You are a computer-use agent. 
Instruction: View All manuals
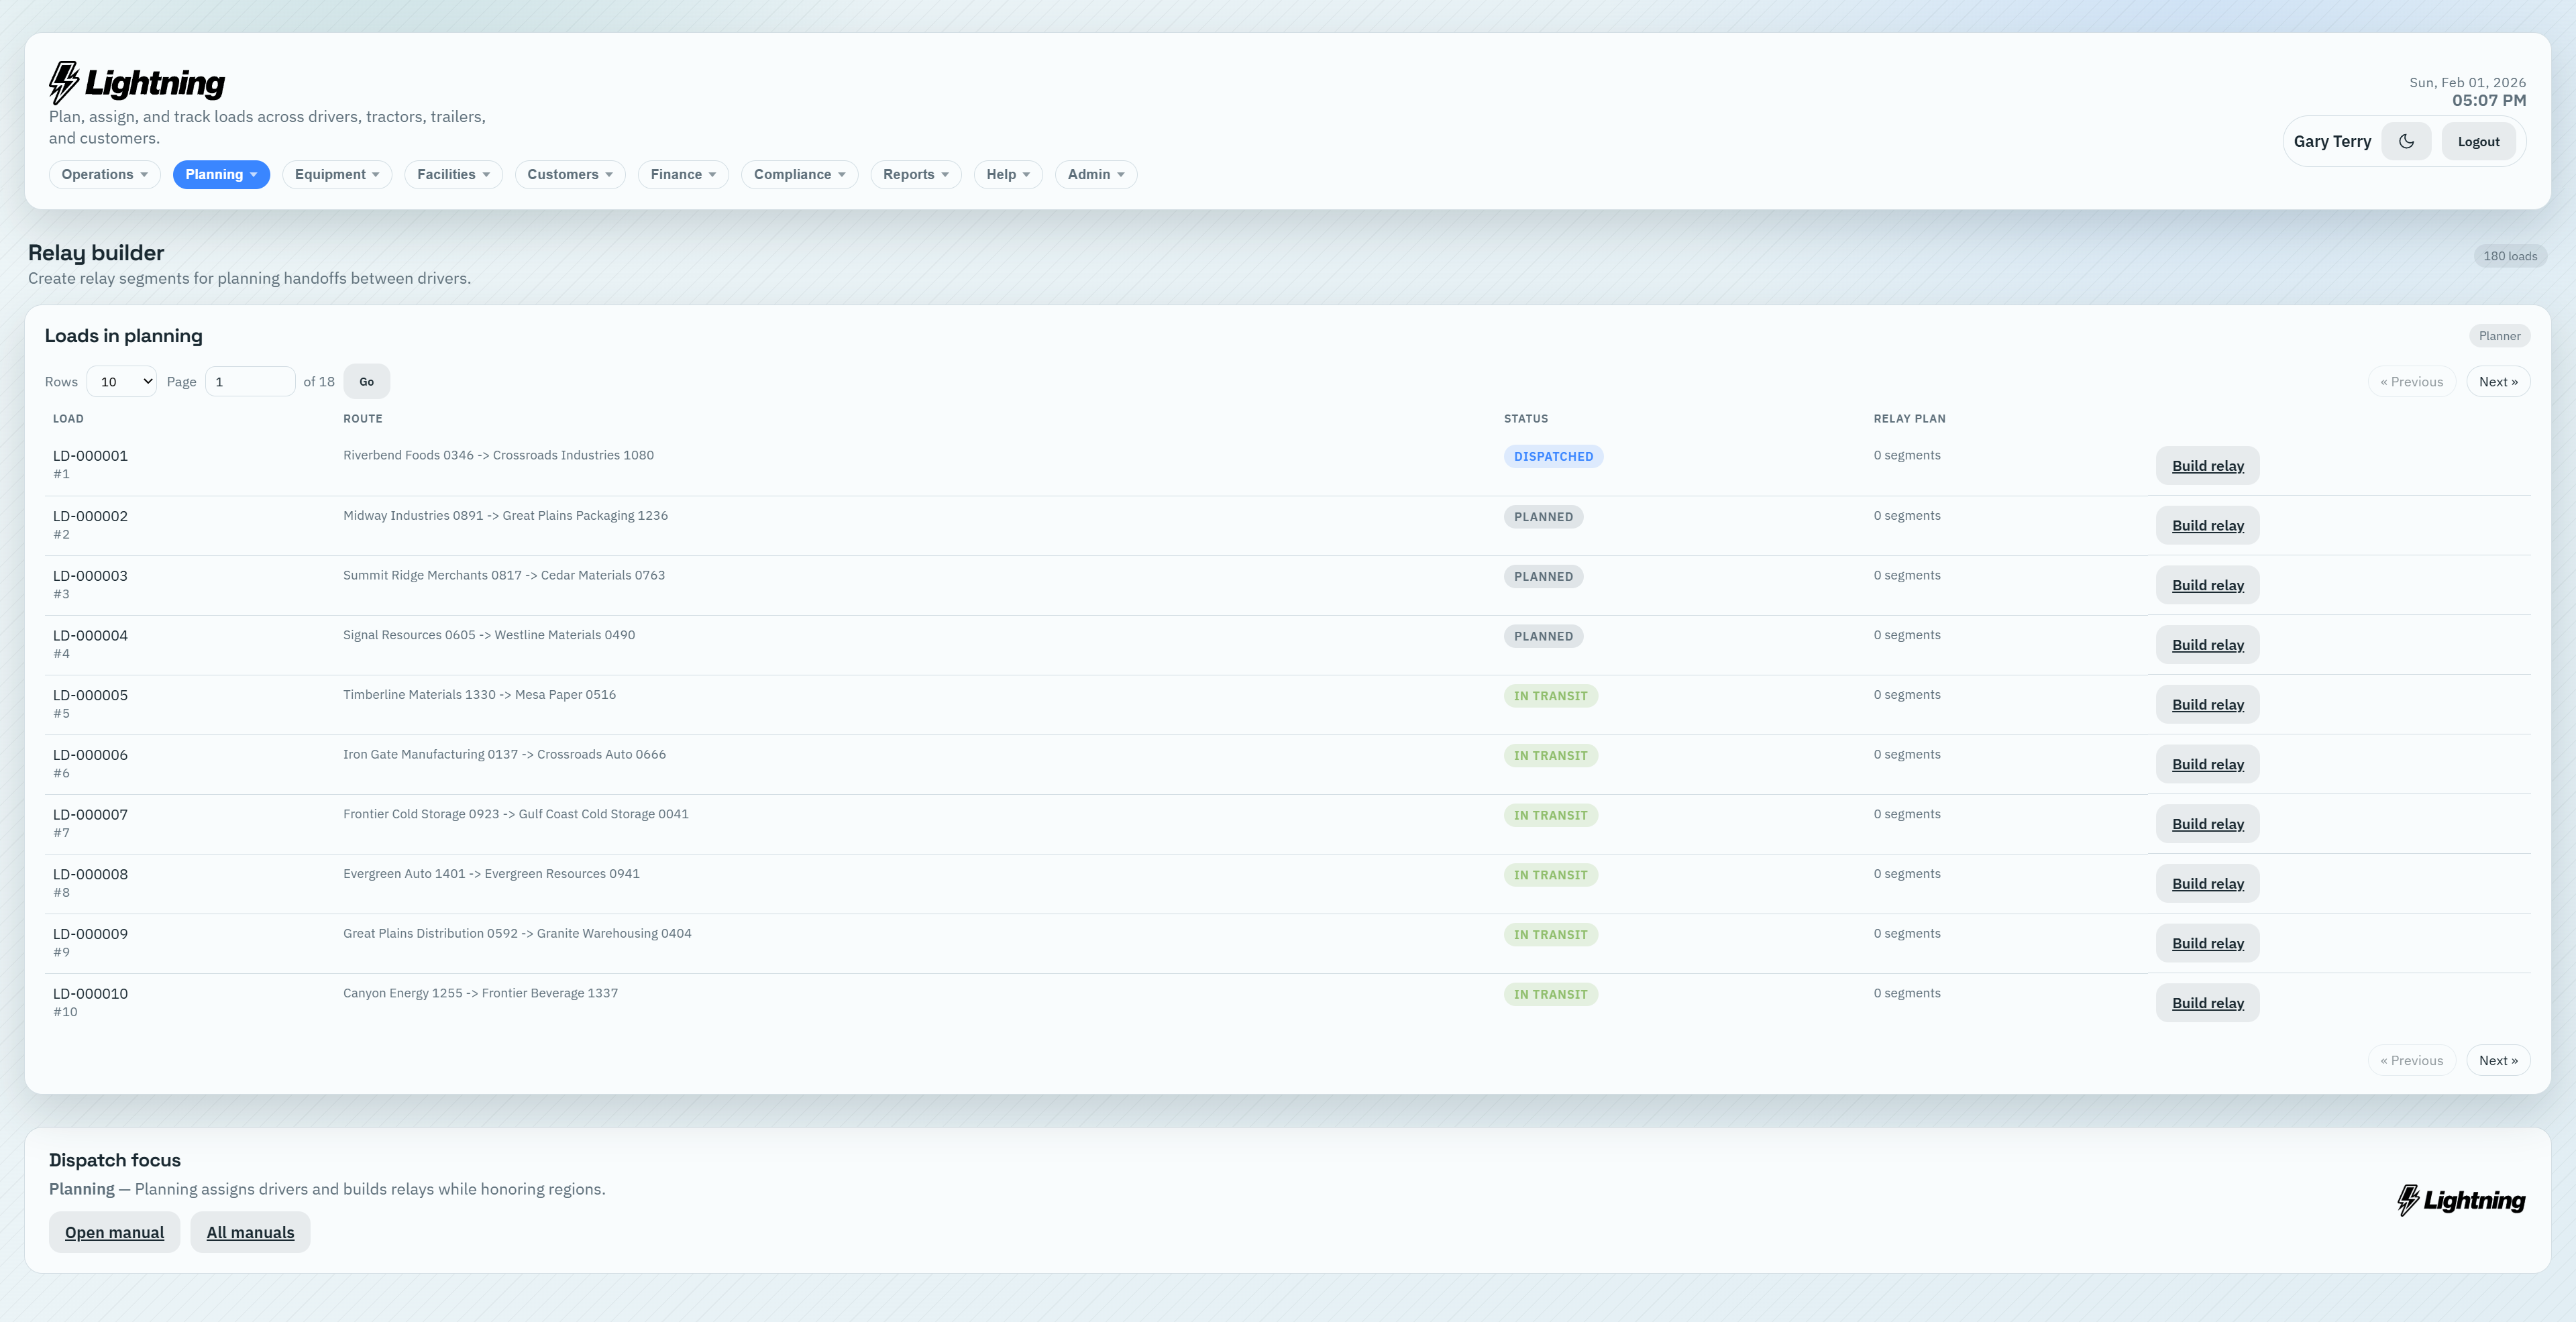click(x=250, y=1232)
